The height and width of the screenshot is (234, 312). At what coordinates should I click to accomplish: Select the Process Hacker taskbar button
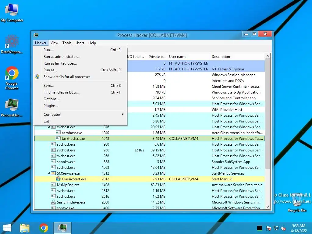[x=62, y=228]
